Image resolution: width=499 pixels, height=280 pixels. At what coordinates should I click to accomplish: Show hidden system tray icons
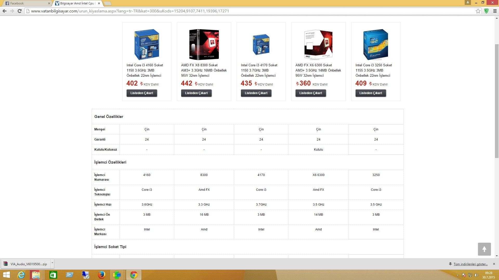tap(457, 275)
